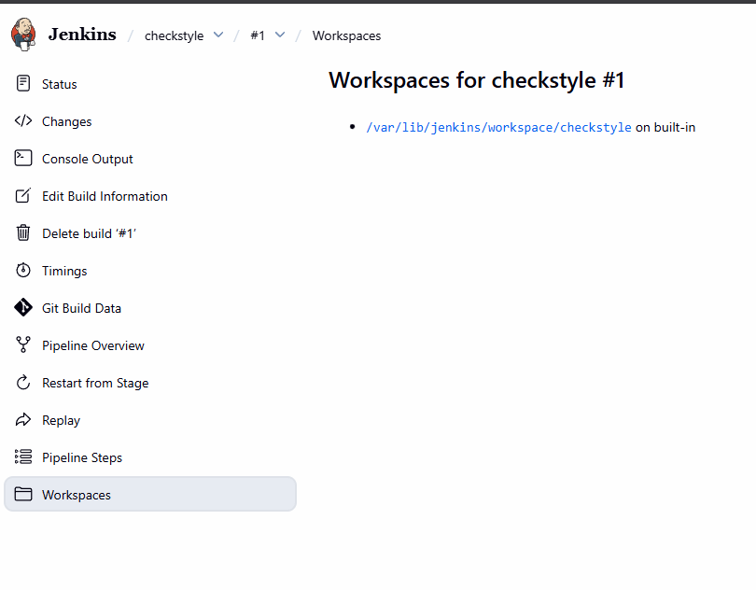Select the highlighted Workspaces sidebar item
The image size is (756, 590).
(x=150, y=494)
